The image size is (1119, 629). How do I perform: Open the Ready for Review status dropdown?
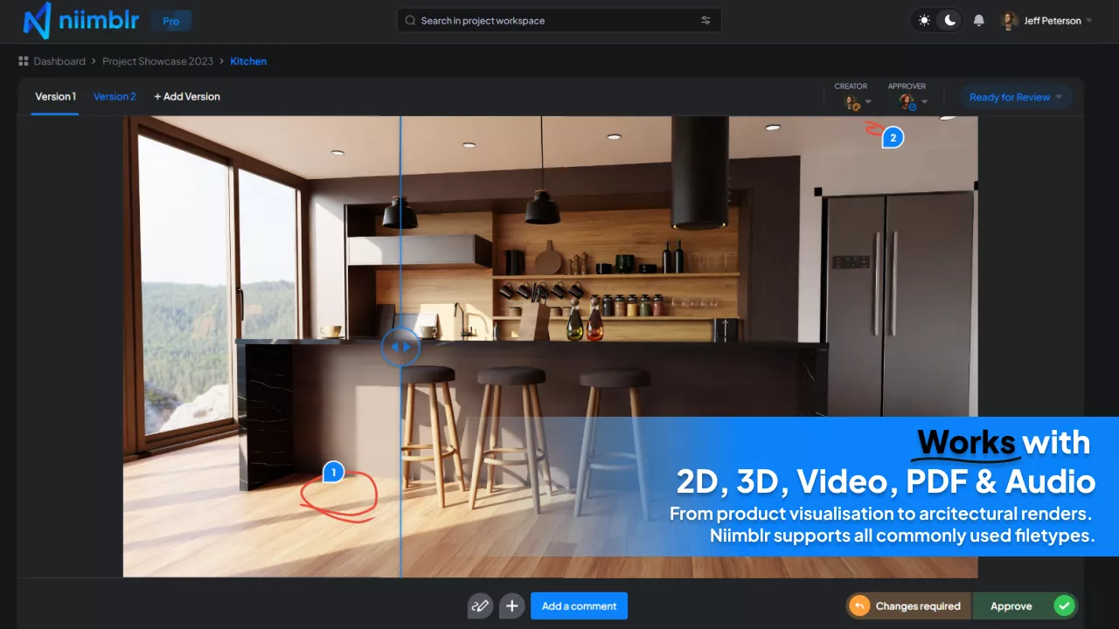[x=1015, y=97]
